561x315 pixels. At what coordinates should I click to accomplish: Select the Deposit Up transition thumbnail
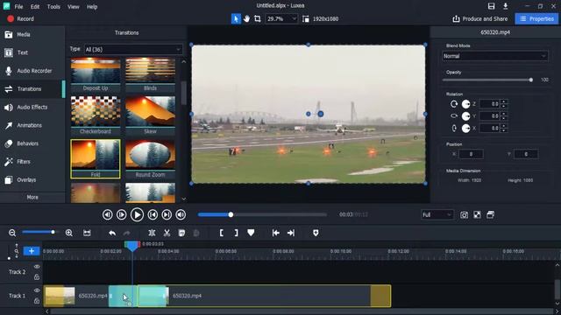click(x=96, y=74)
